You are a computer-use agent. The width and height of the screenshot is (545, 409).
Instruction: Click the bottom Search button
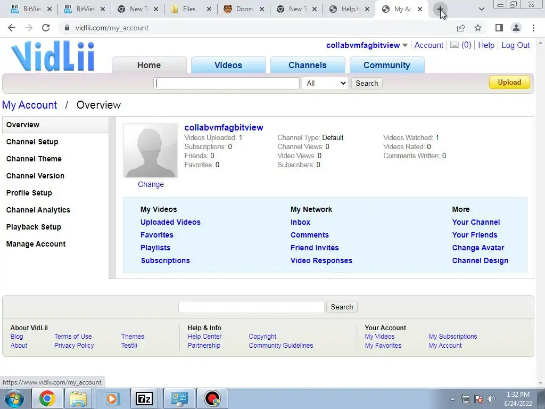[x=342, y=307]
